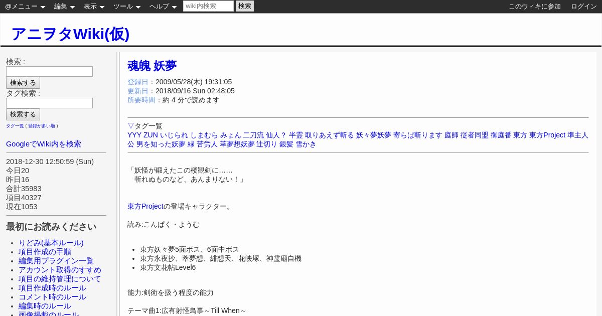Viewport: 602px width, 316px height.
Task: Click the 庭師 tag link
Action: (x=452, y=135)
